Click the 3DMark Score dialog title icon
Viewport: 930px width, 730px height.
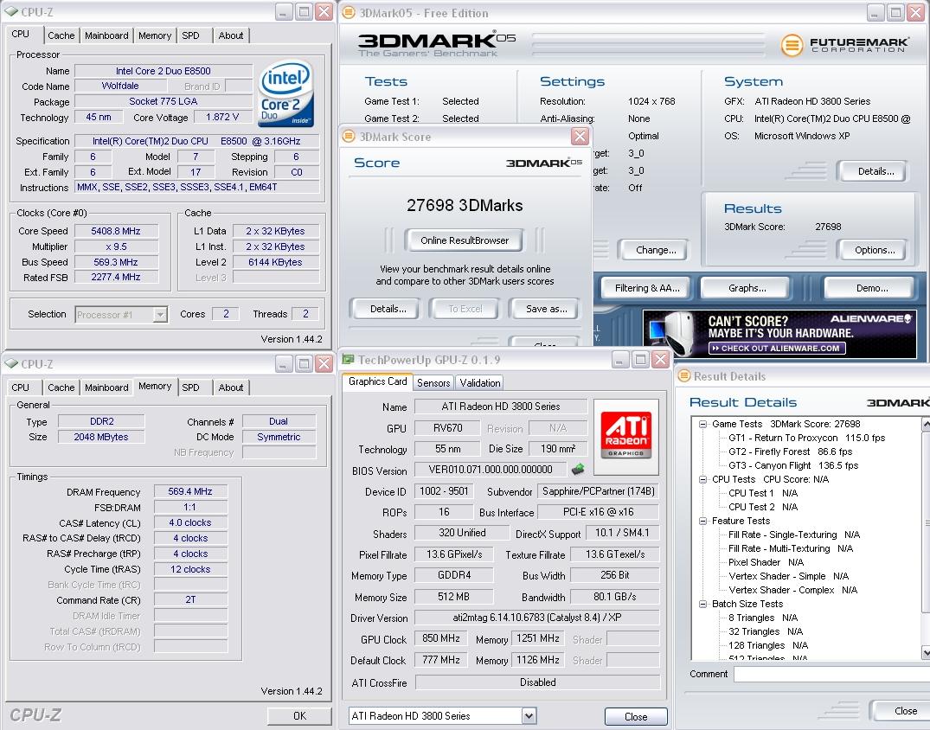tap(349, 137)
